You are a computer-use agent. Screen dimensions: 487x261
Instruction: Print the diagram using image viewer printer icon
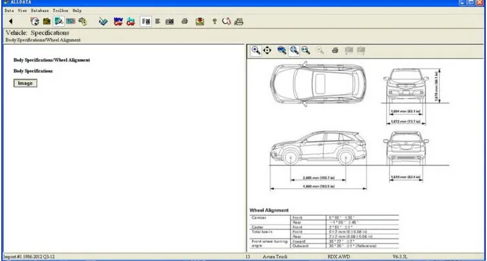point(335,50)
